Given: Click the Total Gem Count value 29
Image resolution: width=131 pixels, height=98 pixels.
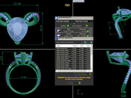Looking at the screenshot, I should 90,21.
